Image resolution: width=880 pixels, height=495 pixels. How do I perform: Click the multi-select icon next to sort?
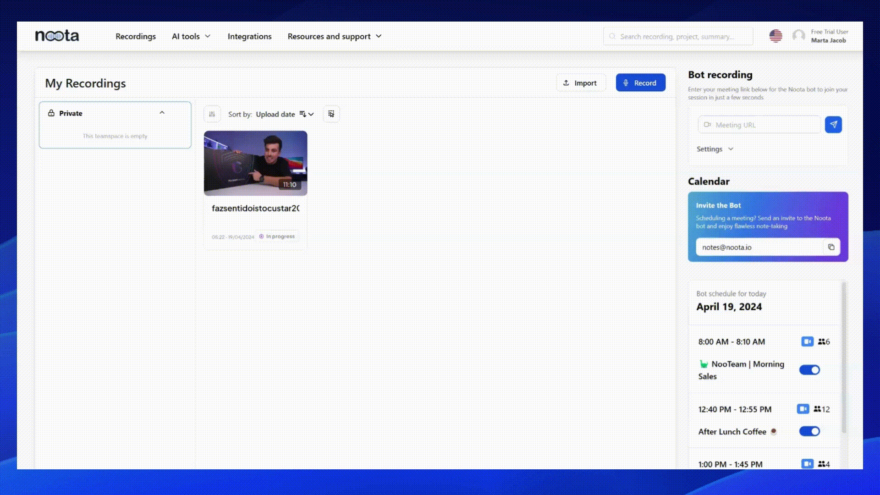tap(331, 114)
